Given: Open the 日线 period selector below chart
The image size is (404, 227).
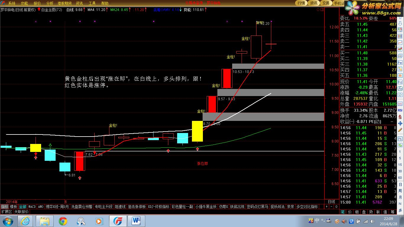Looking at the screenshot, I should click(331, 202).
